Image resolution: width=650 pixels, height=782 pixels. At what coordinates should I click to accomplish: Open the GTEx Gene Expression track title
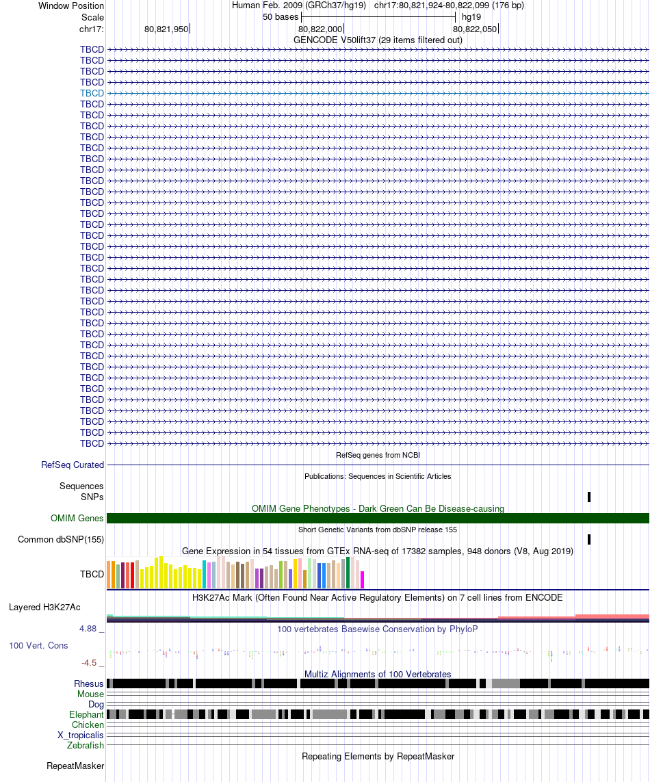point(378,551)
